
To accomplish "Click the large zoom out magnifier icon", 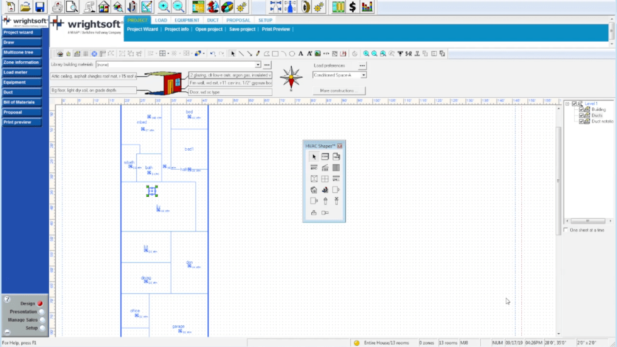I will click(178, 7).
